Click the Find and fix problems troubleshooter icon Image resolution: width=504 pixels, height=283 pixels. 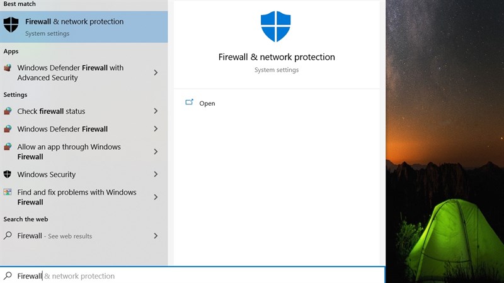[x=8, y=192]
